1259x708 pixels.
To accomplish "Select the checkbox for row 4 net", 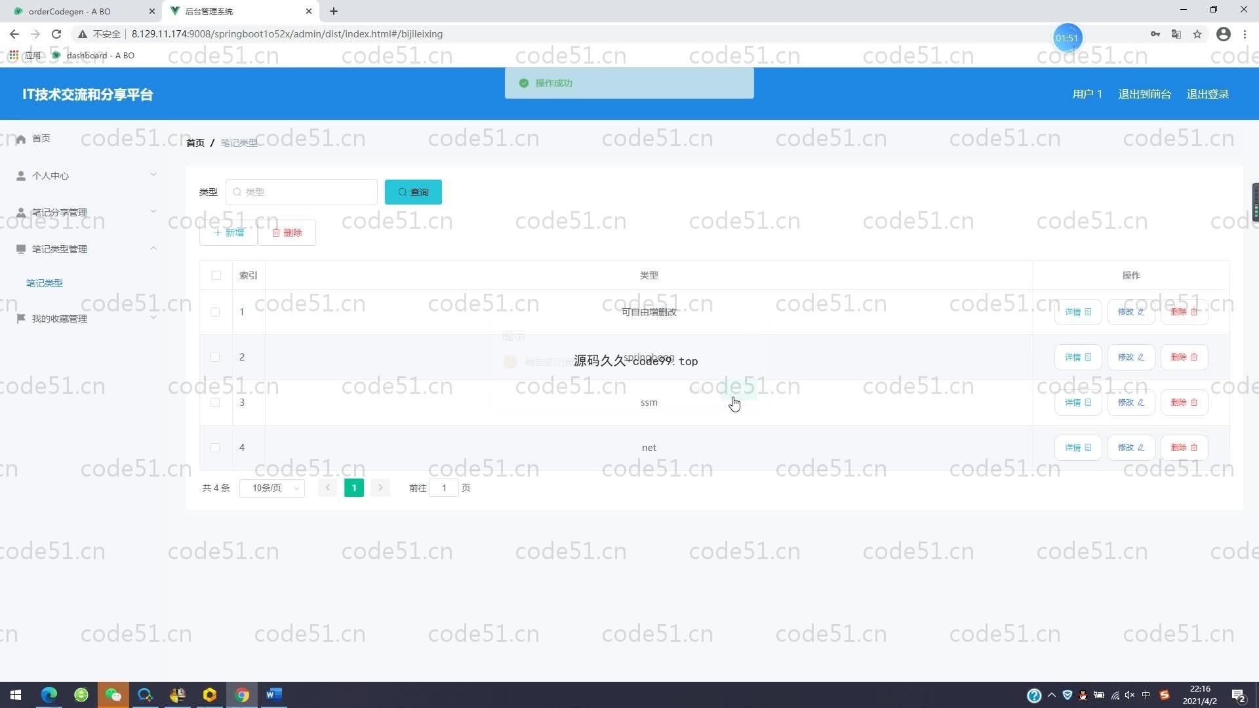I will click(x=215, y=448).
